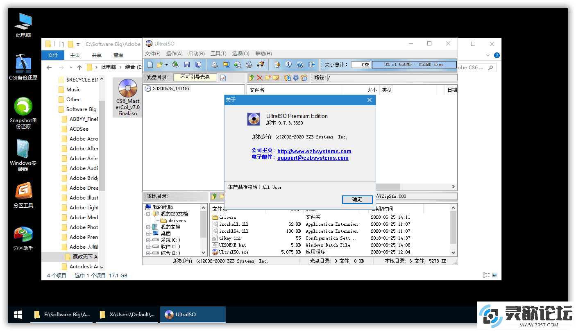Click the New Folder icon in image toolbar
This screenshot has width=576, height=331.
point(268,77)
